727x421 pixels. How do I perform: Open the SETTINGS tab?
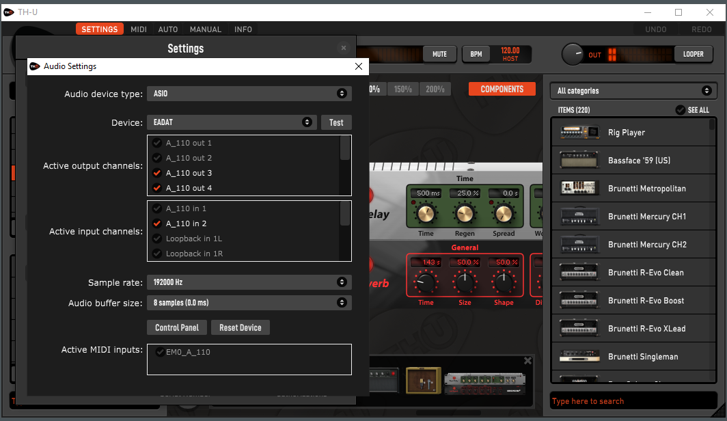click(100, 29)
